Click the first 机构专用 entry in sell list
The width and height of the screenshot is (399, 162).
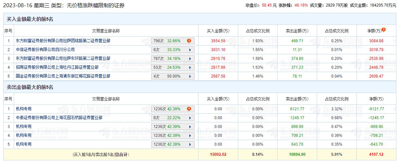24,109
